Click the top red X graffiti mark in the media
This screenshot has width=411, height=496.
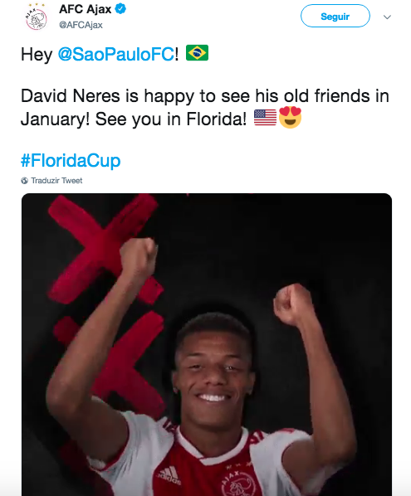[105, 246]
